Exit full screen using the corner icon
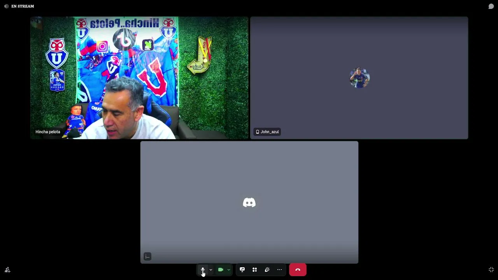Viewport: 498px width, 280px height. 491,269
